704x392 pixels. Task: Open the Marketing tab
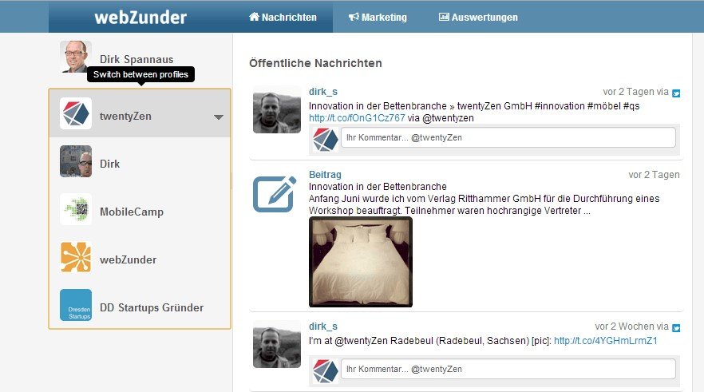pos(378,17)
